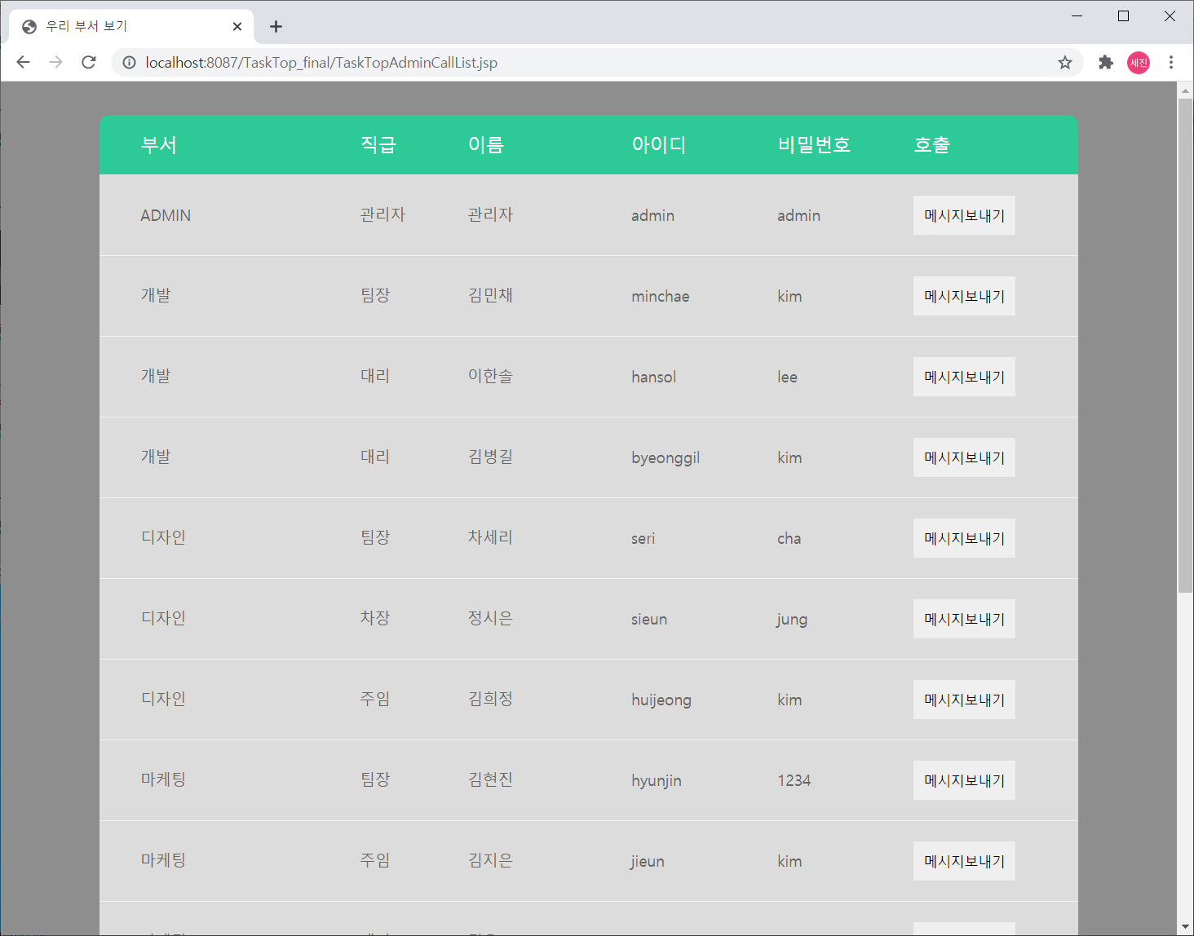Send message to 정시은
Image resolution: width=1194 pixels, height=936 pixels.
click(964, 619)
